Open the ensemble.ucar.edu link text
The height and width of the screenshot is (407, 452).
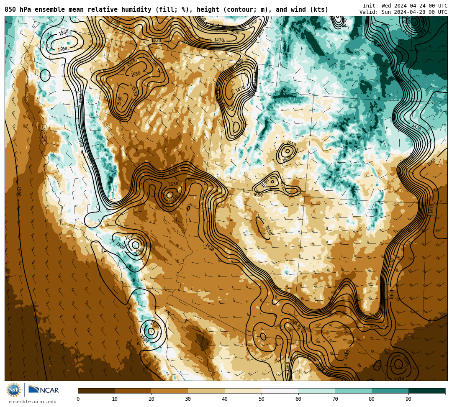[33, 402]
